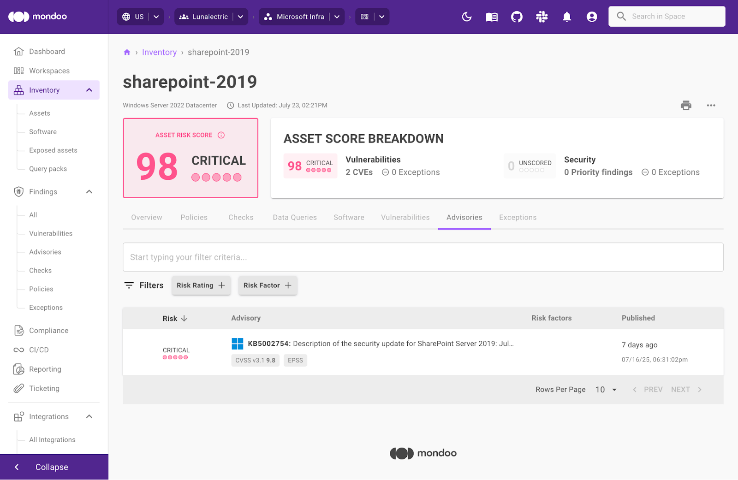Open the Exceptions tab
The width and height of the screenshot is (738, 480).
(518, 217)
